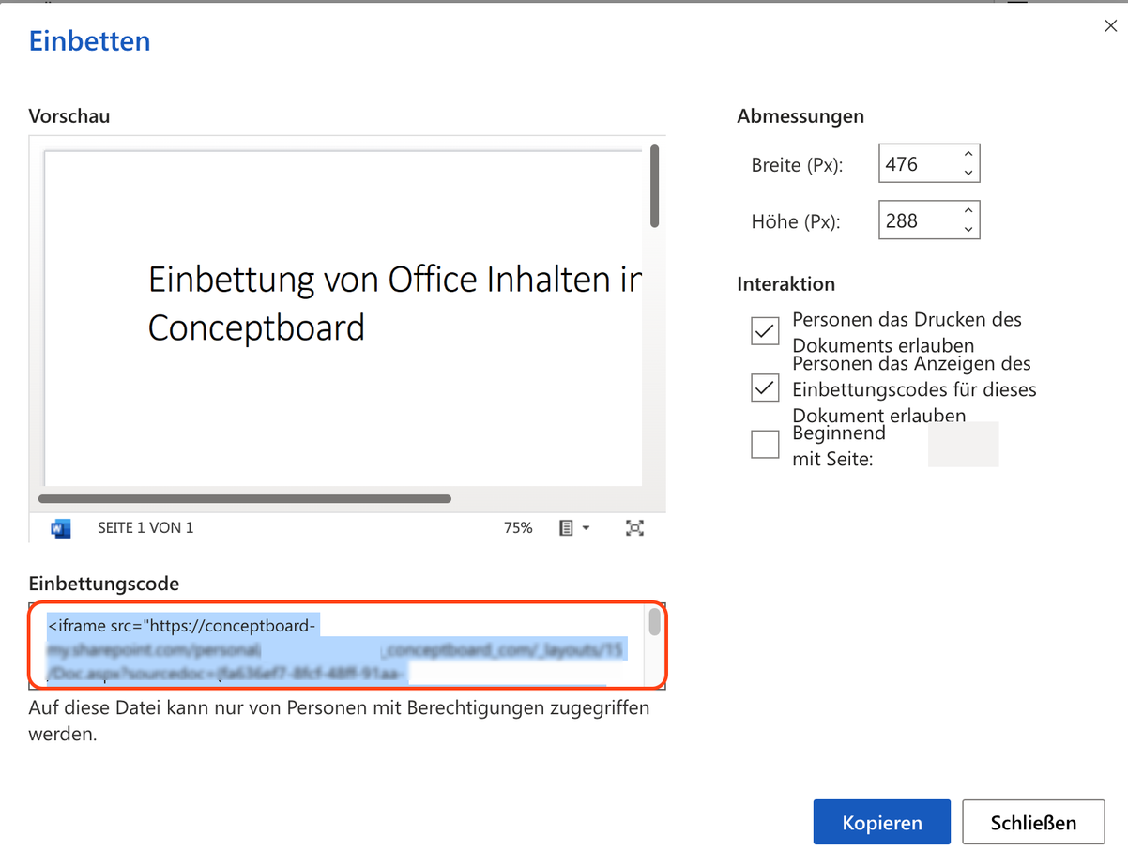Viewport: 1128px width, 866px height.
Task: Click the Kopieren button
Action: coord(882,823)
